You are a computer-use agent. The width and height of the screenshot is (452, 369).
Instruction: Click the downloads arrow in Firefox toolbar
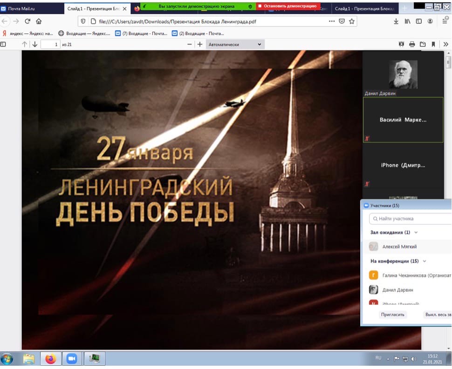coord(395,21)
